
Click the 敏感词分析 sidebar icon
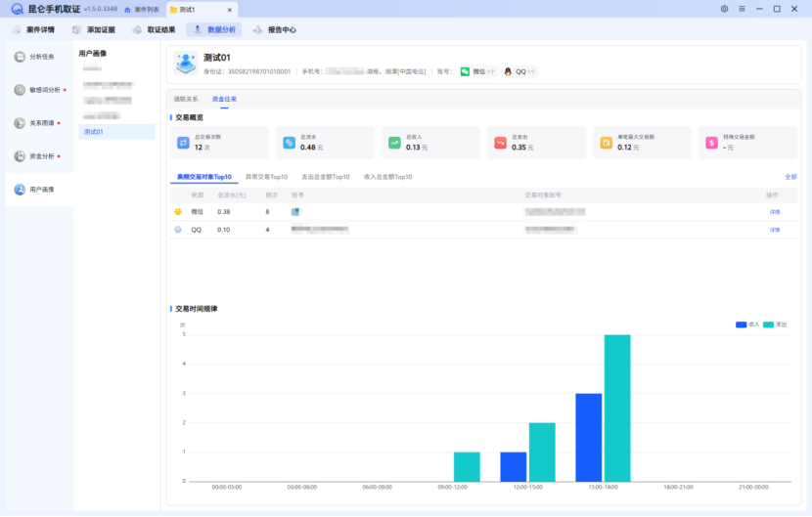[x=20, y=90]
